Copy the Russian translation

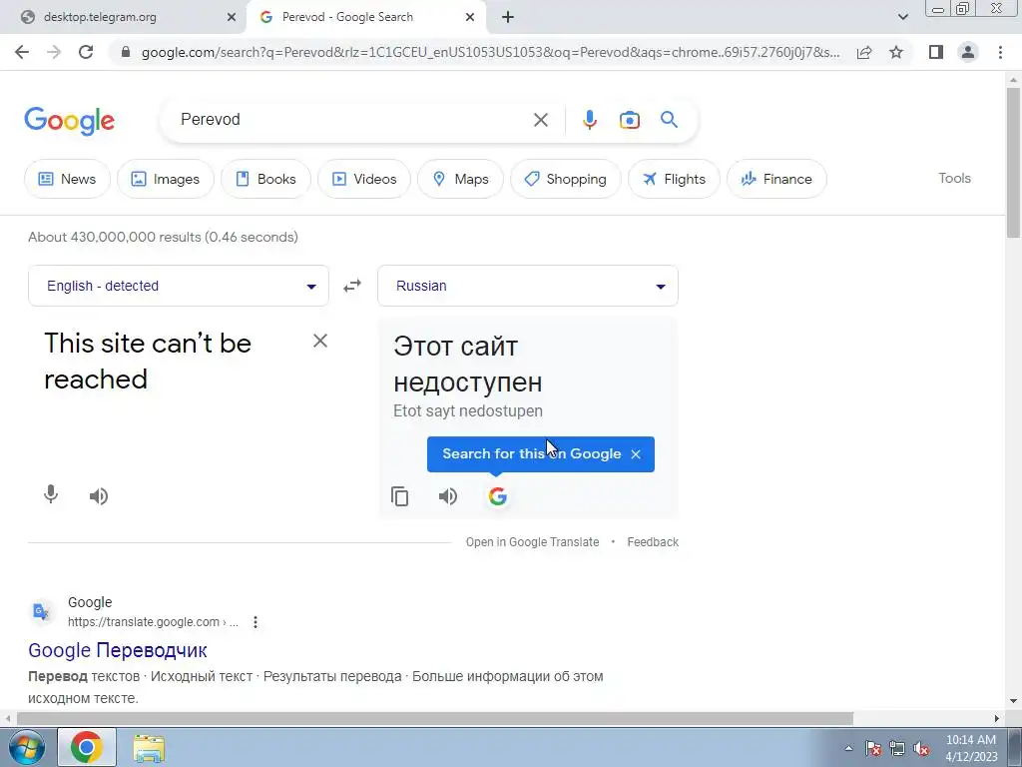click(399, 496)
